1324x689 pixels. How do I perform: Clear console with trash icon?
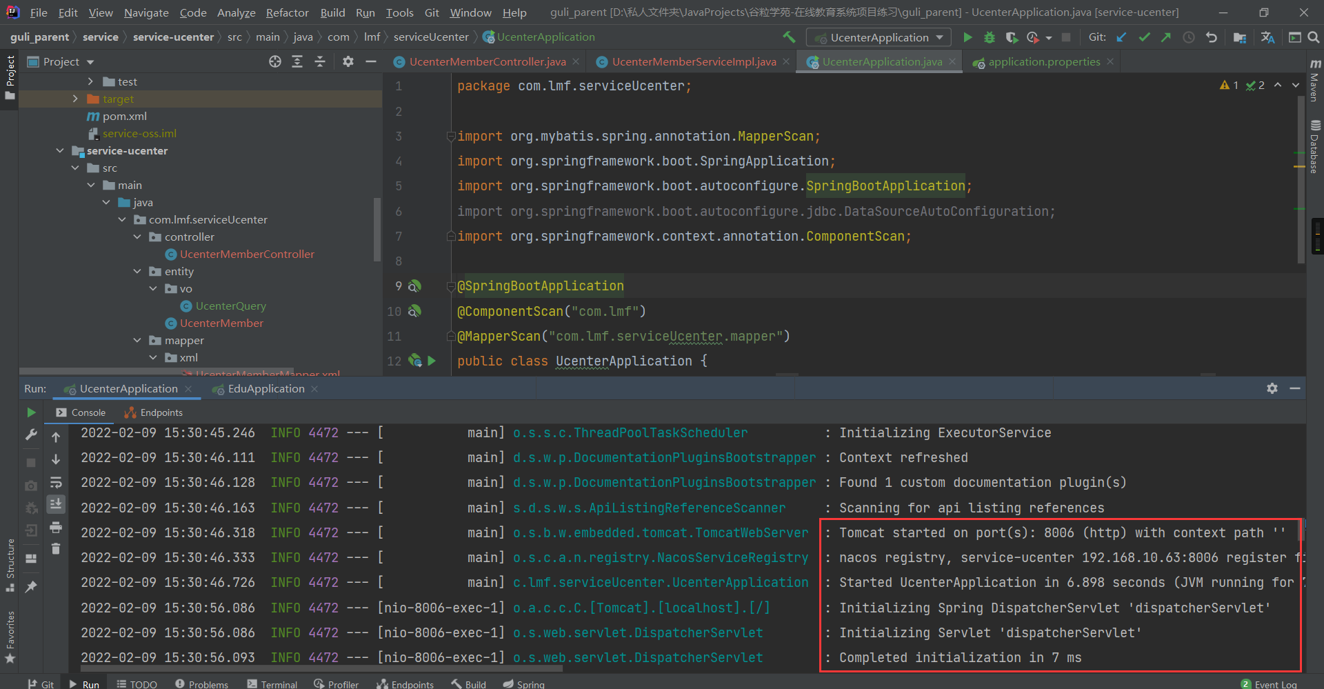click(x=56, y=549)
